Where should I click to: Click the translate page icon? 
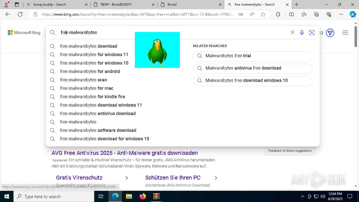point(241,14)
